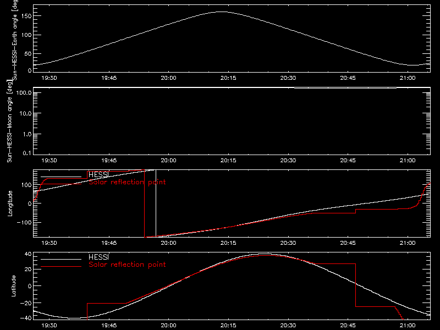This screenshot has width=440, height=330.
Task: Click white HESSI legend line in Latitude plot
Action: pyautogui.click(x=61, y=259)
